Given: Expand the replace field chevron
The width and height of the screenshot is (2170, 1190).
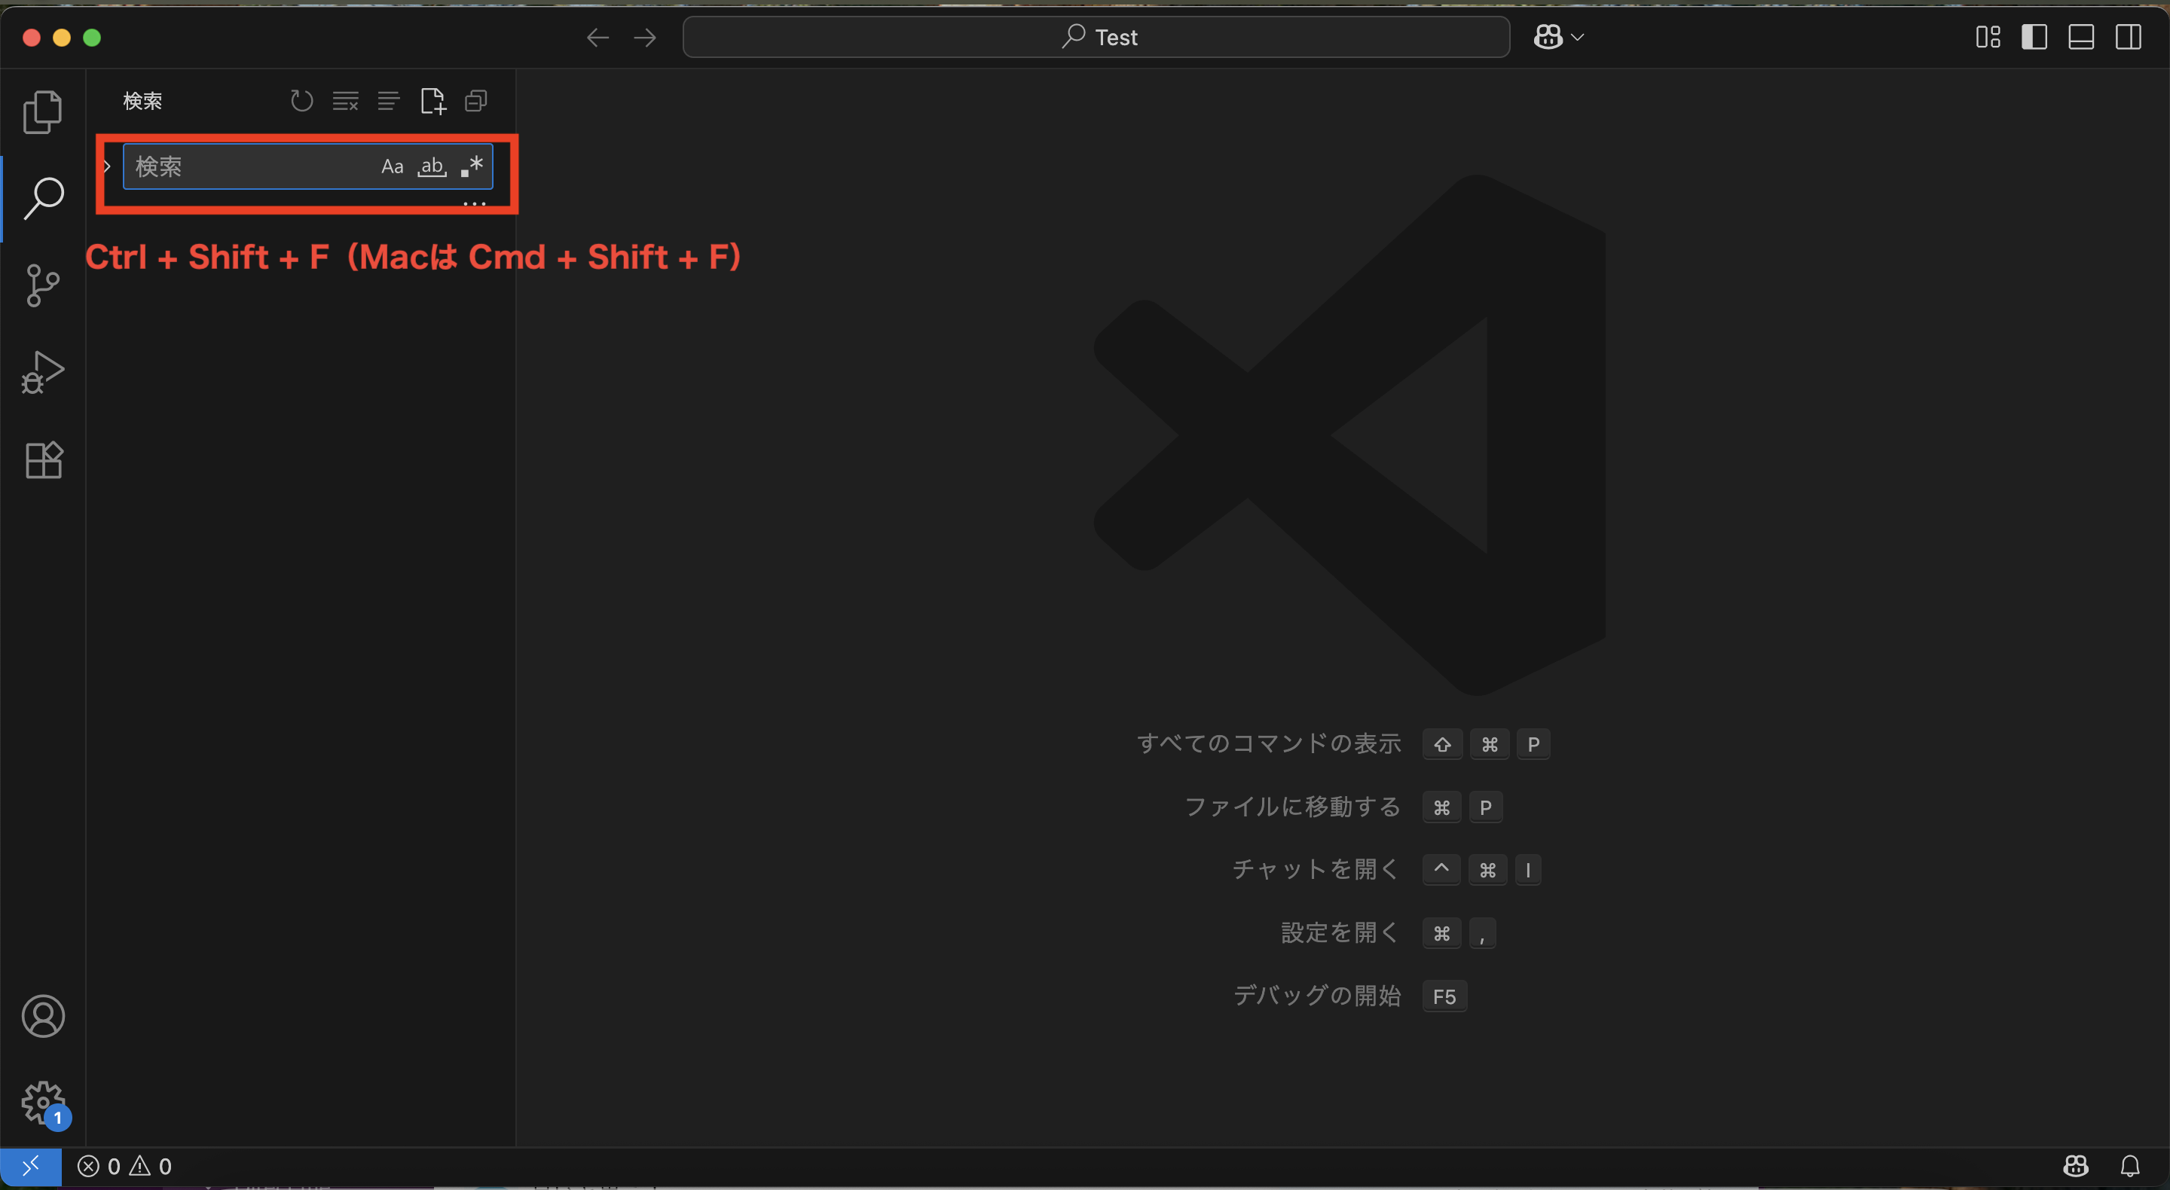Looking at the screenshot, I should 107,166.
